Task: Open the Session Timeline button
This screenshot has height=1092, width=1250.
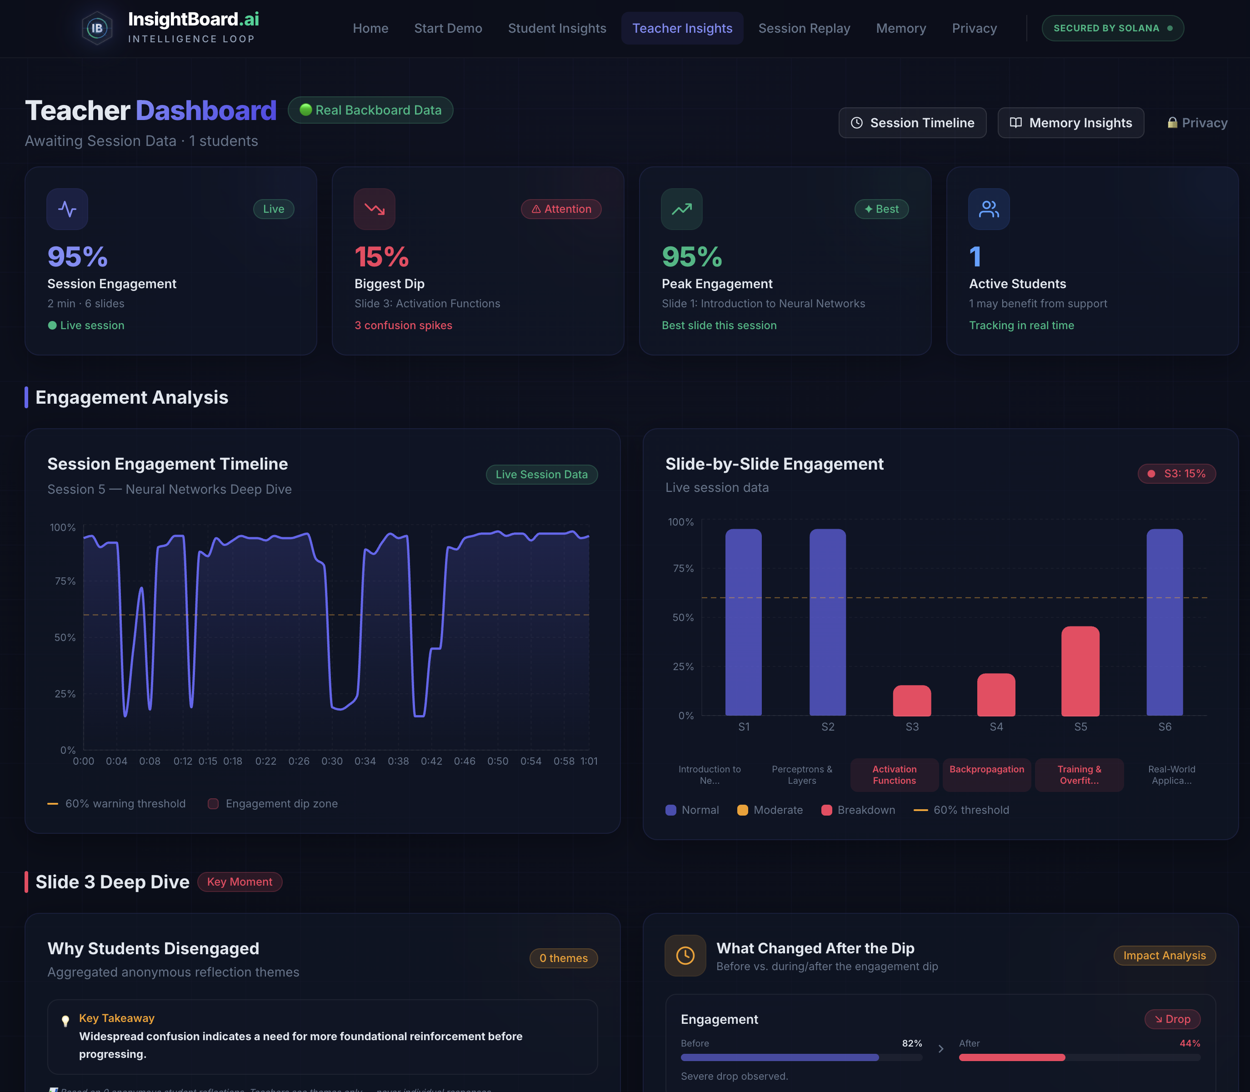Action: pyautogui.click(x=912, y=122)
